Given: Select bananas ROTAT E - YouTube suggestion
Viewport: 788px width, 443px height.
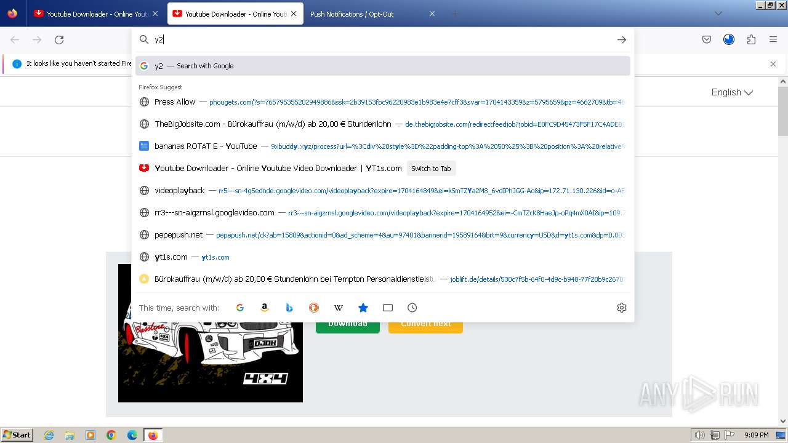Looking at the screenshot, I should (383, 146).
